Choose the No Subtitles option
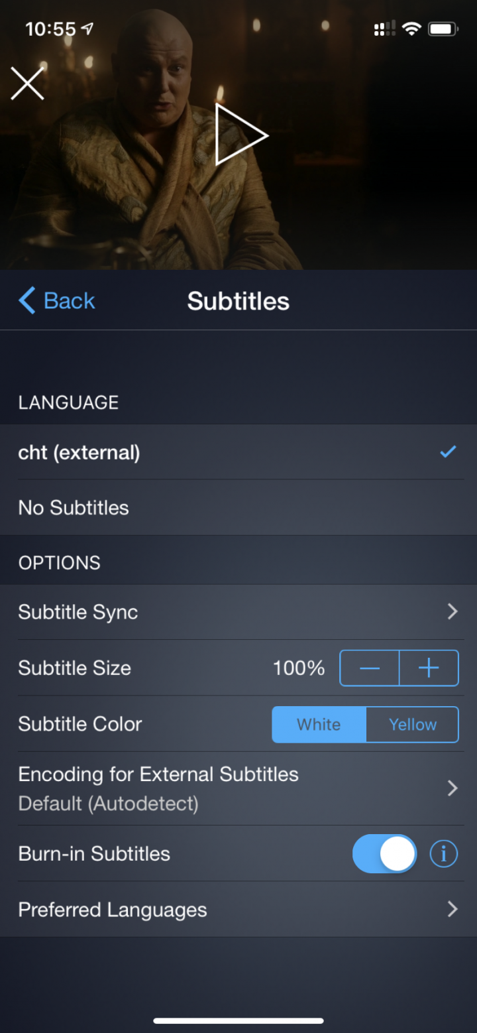 coord(238,508)
